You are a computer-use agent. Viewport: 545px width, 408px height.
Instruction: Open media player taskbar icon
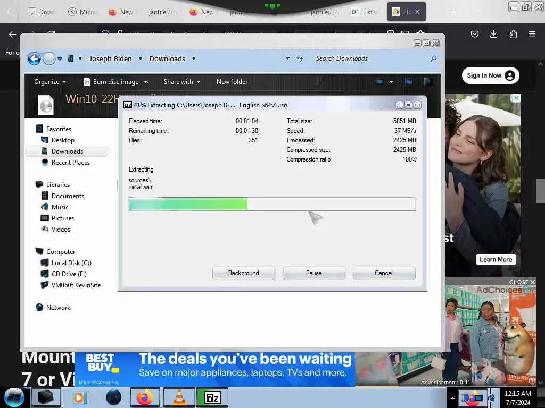tap(79, 397)
